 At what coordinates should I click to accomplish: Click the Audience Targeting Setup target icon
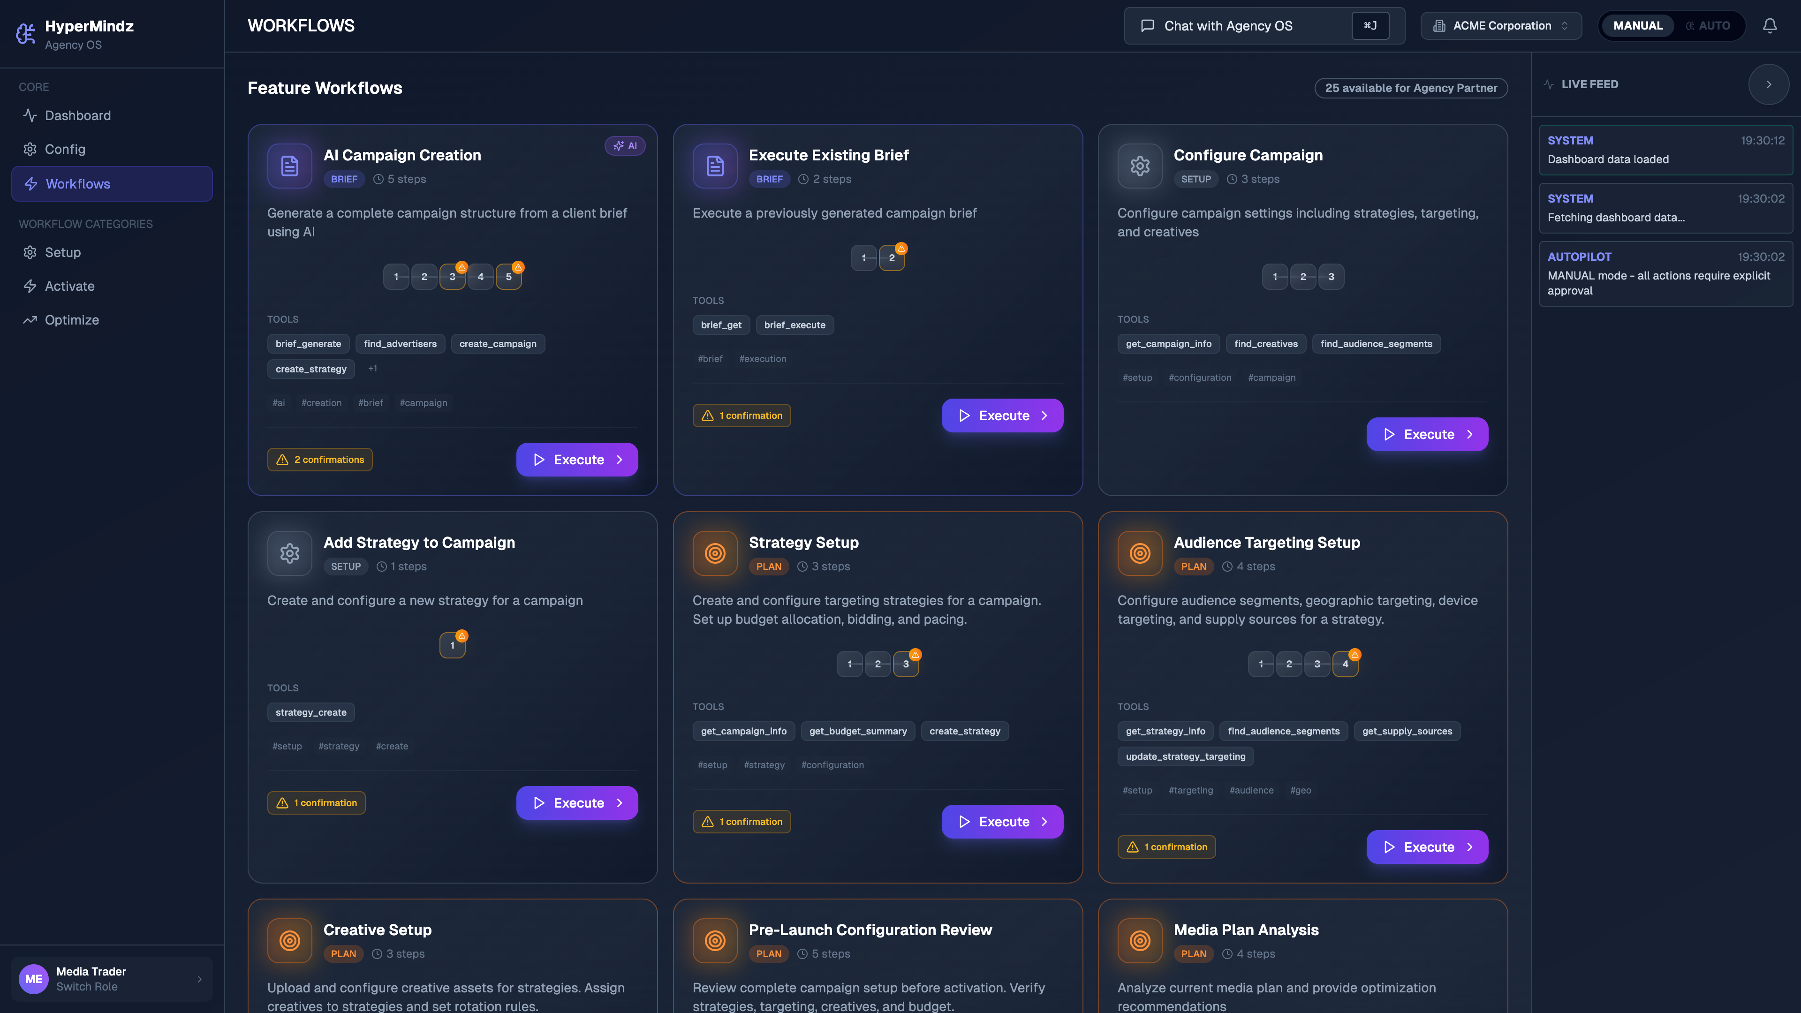pos(1140,553)
